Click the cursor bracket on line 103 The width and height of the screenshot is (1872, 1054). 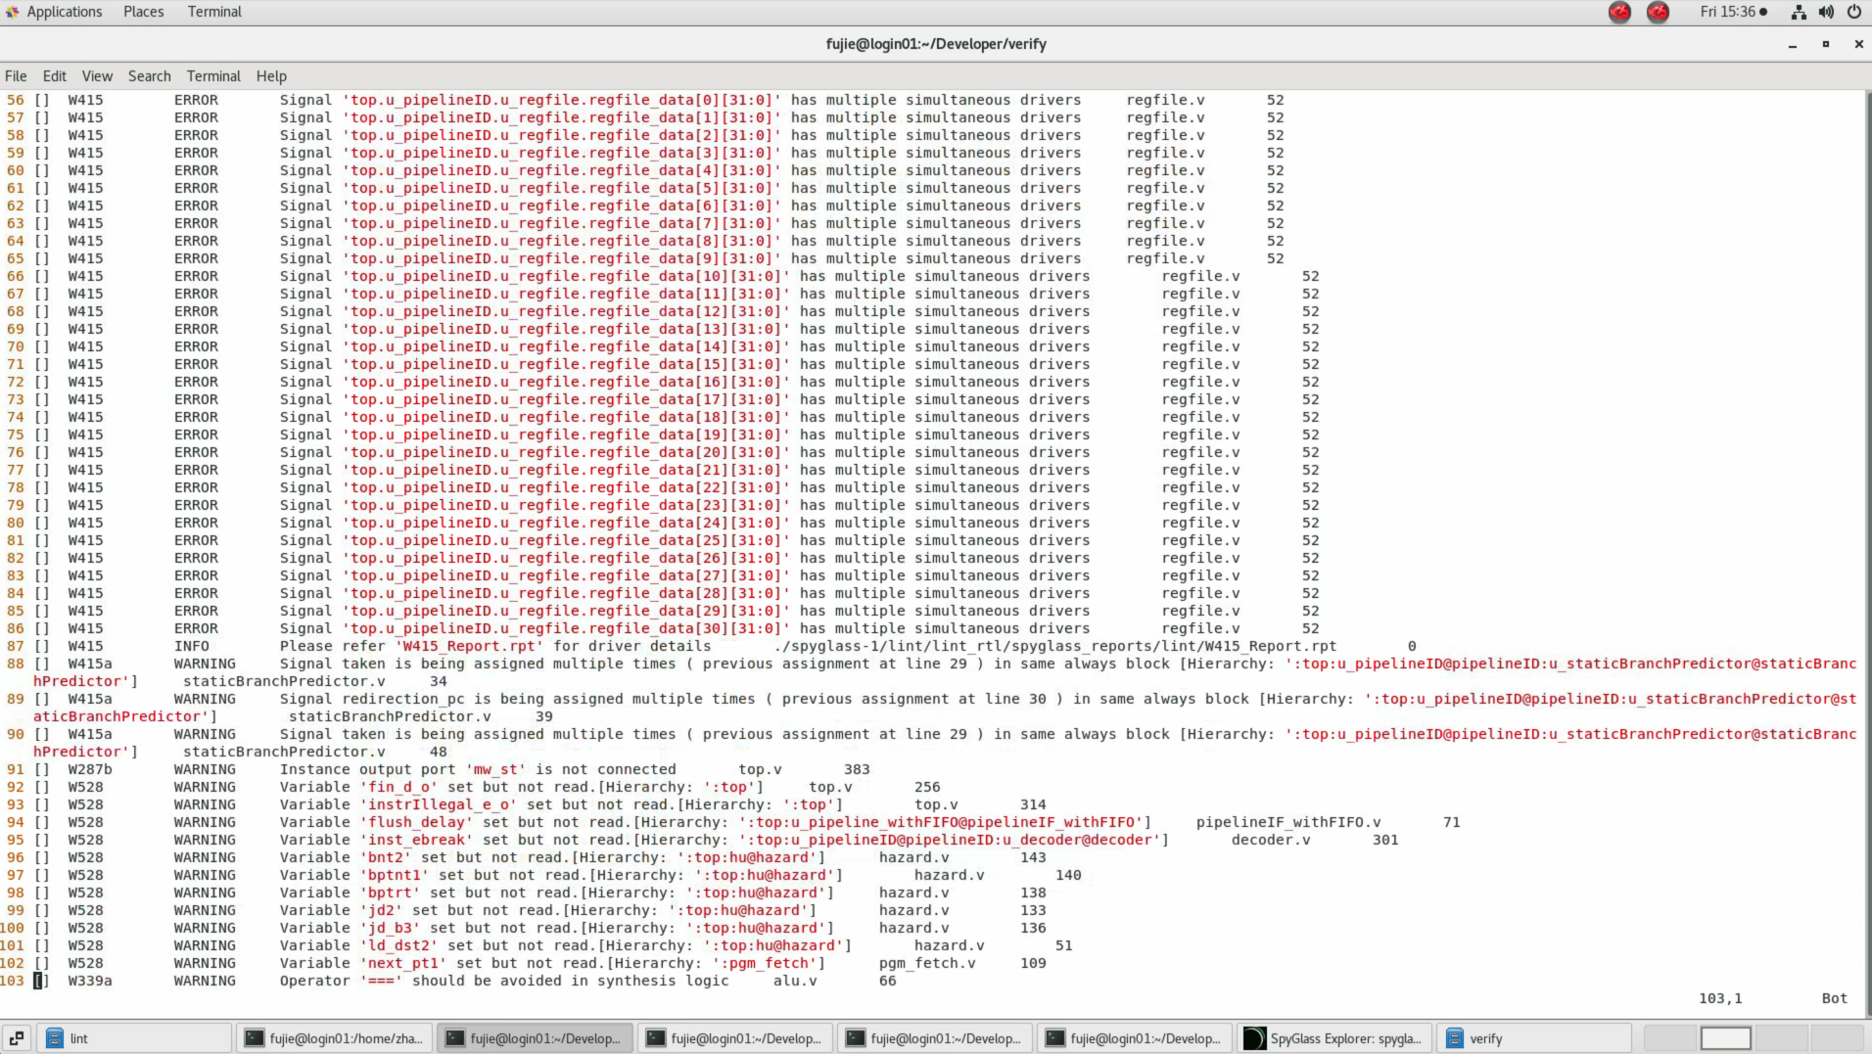coord(39,981)
